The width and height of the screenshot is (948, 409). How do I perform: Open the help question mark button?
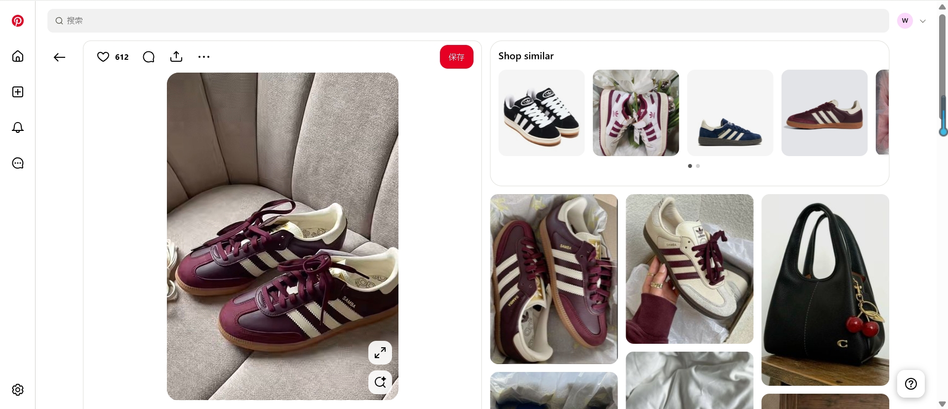pyautogui.click(x=911, y=384)
